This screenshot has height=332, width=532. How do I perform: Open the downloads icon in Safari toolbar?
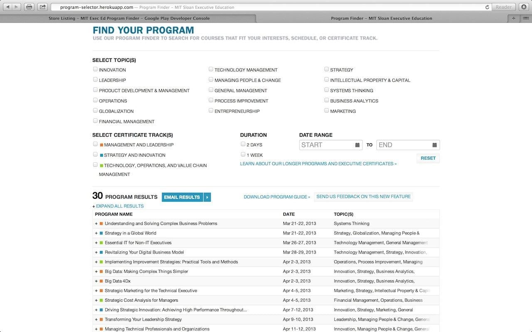pyautogui.click(x=524, y=7)
